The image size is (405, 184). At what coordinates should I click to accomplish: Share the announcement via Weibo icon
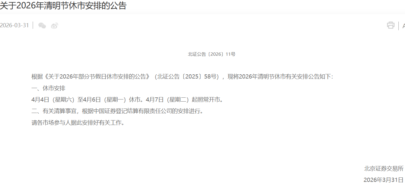tap(54, 25)
